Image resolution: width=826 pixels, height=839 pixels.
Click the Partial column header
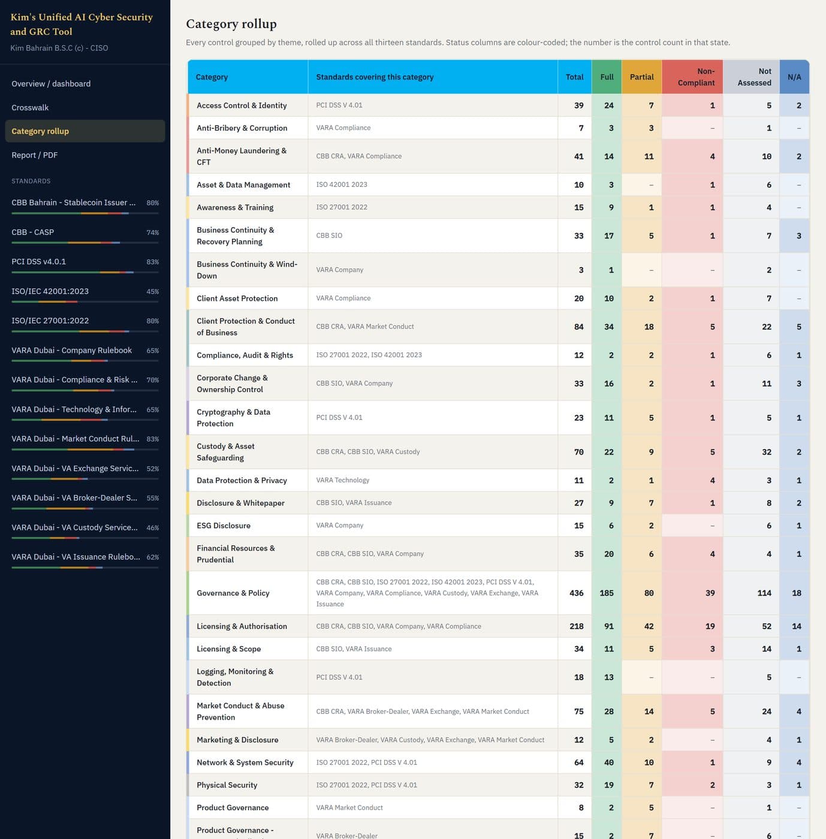pos(642,77)
